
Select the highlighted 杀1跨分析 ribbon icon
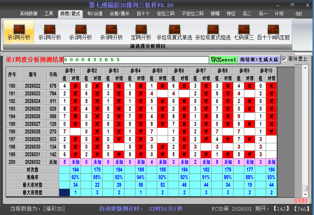point(19,32)
